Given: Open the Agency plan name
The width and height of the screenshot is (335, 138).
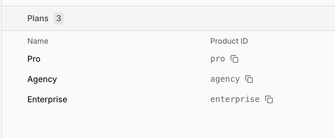Looking at the screenshot, I should pyautogui.click(x=42, y=79).
